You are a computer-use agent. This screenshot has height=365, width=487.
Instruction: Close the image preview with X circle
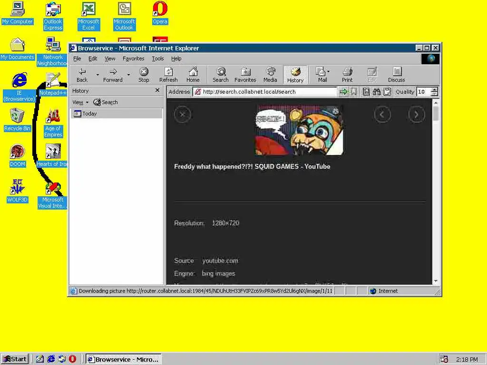click(x=182, y=115)
